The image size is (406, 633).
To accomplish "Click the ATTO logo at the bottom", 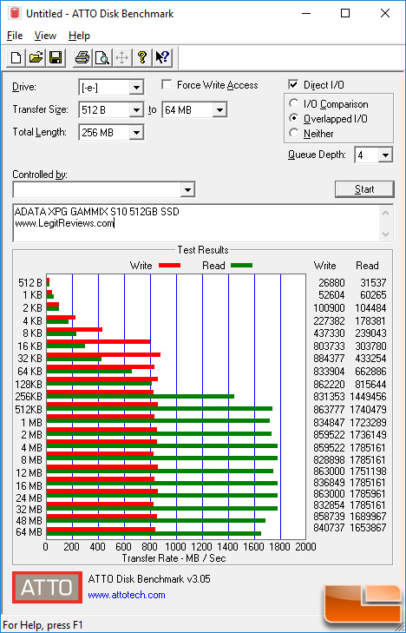I will [x=47, y=587].
